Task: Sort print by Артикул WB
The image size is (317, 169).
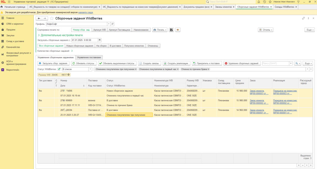Action: pyautogui.click(x=99, y=30)
